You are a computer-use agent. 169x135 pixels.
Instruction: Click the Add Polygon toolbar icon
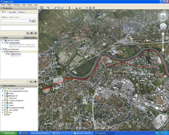coord(55,8)
